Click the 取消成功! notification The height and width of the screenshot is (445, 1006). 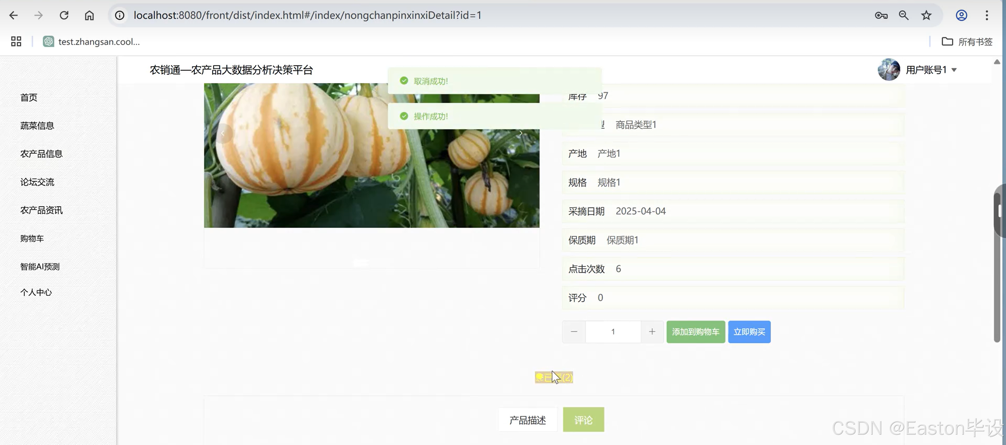point(495,81)
